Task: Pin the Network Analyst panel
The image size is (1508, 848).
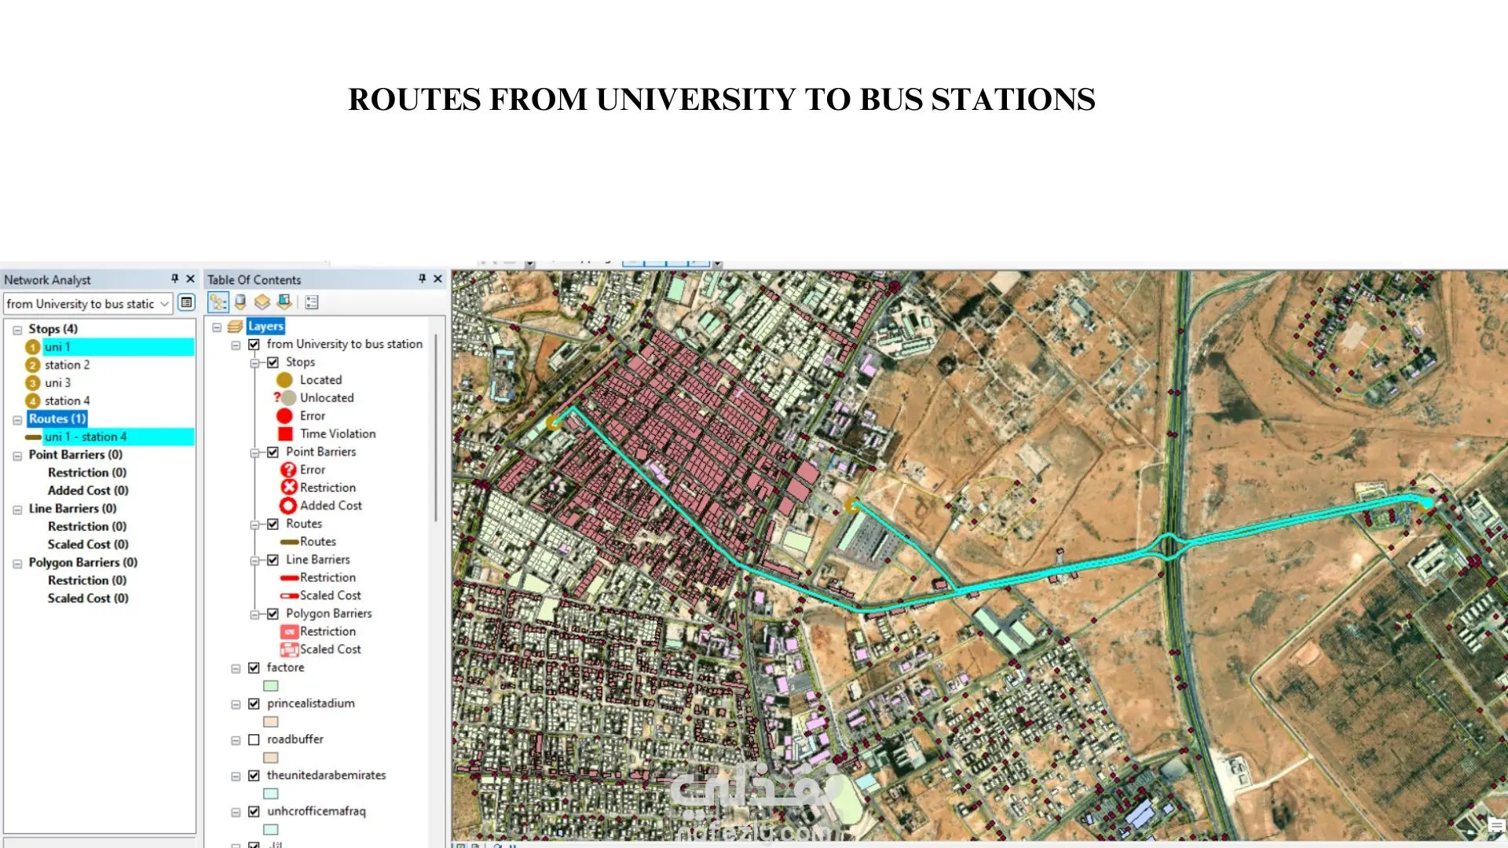Action: click(174, 279)
